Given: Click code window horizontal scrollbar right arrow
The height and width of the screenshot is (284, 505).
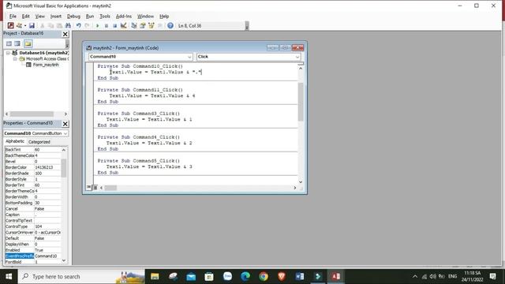Looking at the screenshot, I should 294,188.
